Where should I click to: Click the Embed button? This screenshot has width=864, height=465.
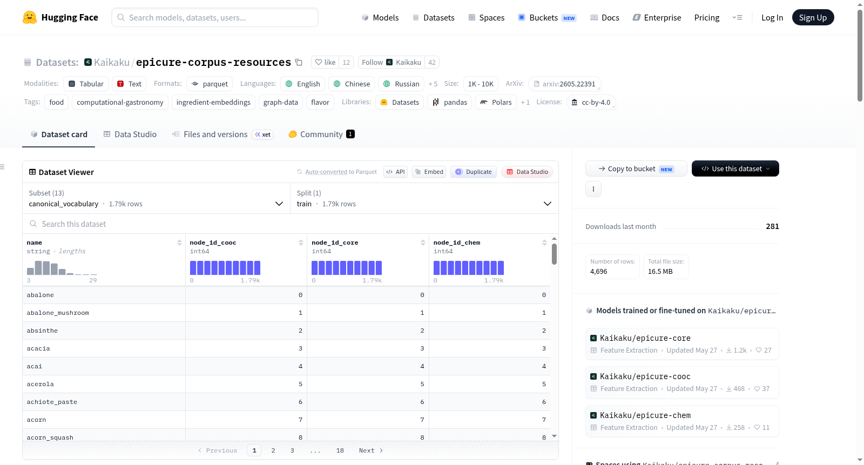(429, 172)
